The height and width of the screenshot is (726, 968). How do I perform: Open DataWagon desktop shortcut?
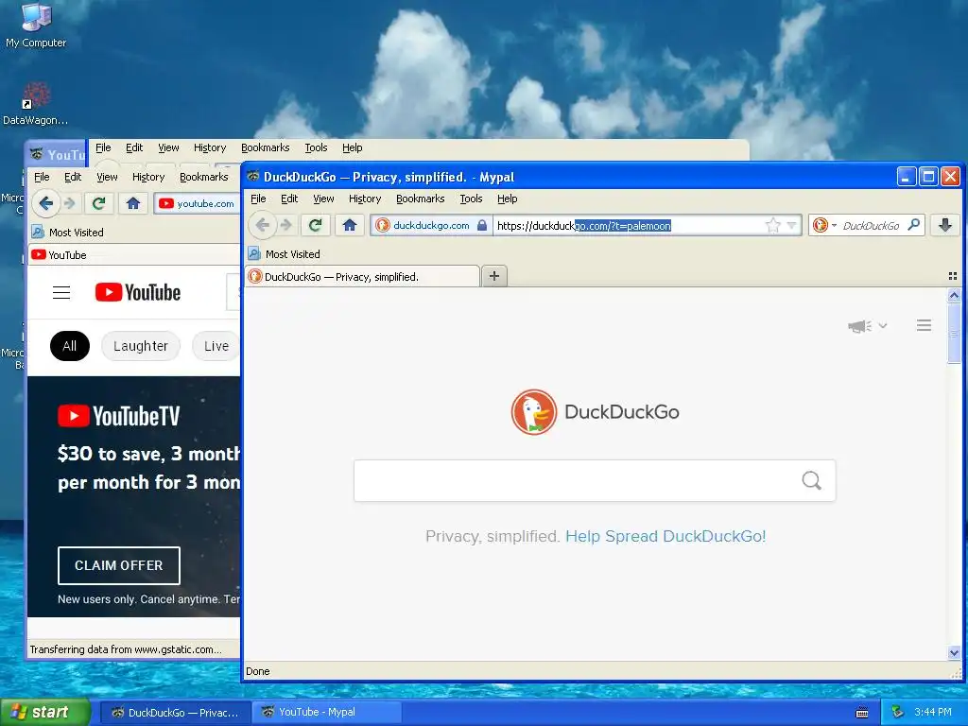coord(35,104)
